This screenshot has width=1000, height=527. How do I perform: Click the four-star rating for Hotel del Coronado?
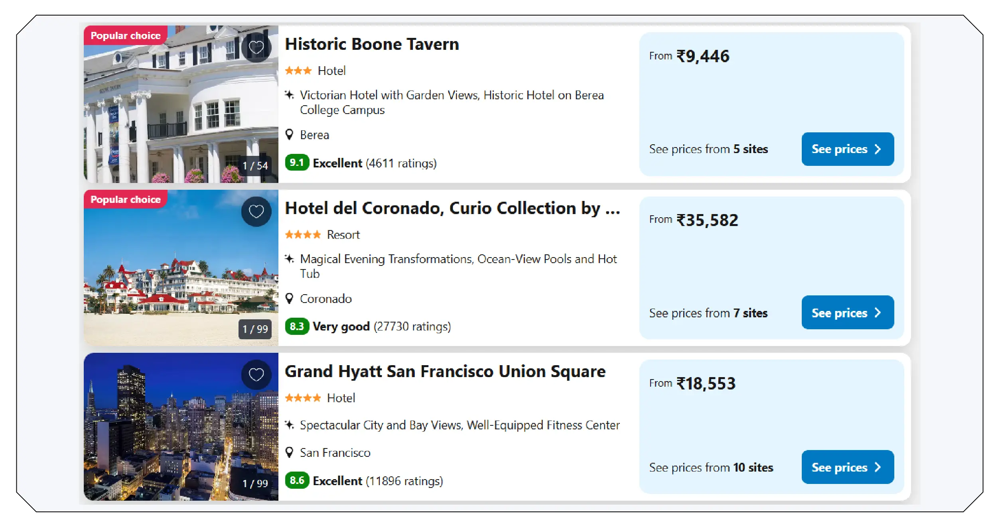click(x=303, y=234)
